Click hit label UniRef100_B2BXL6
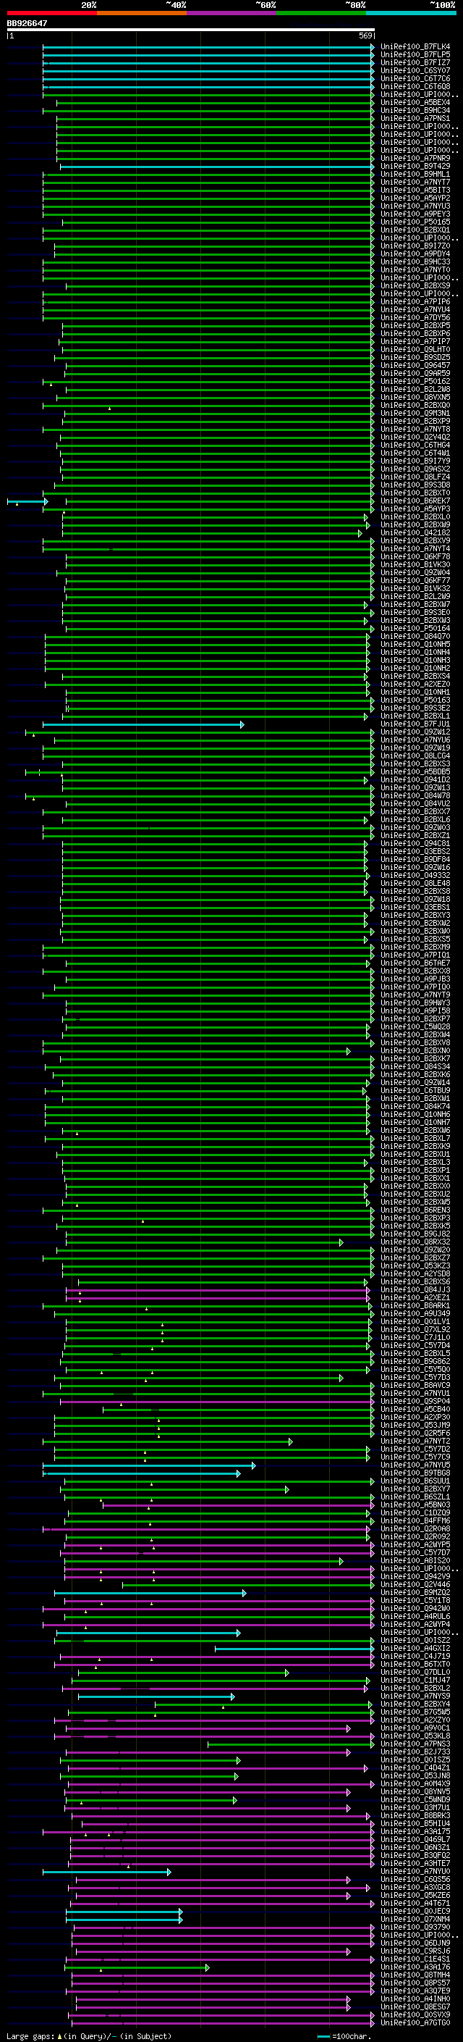The width and height of the screenshot is (463, 2042). 415,821
